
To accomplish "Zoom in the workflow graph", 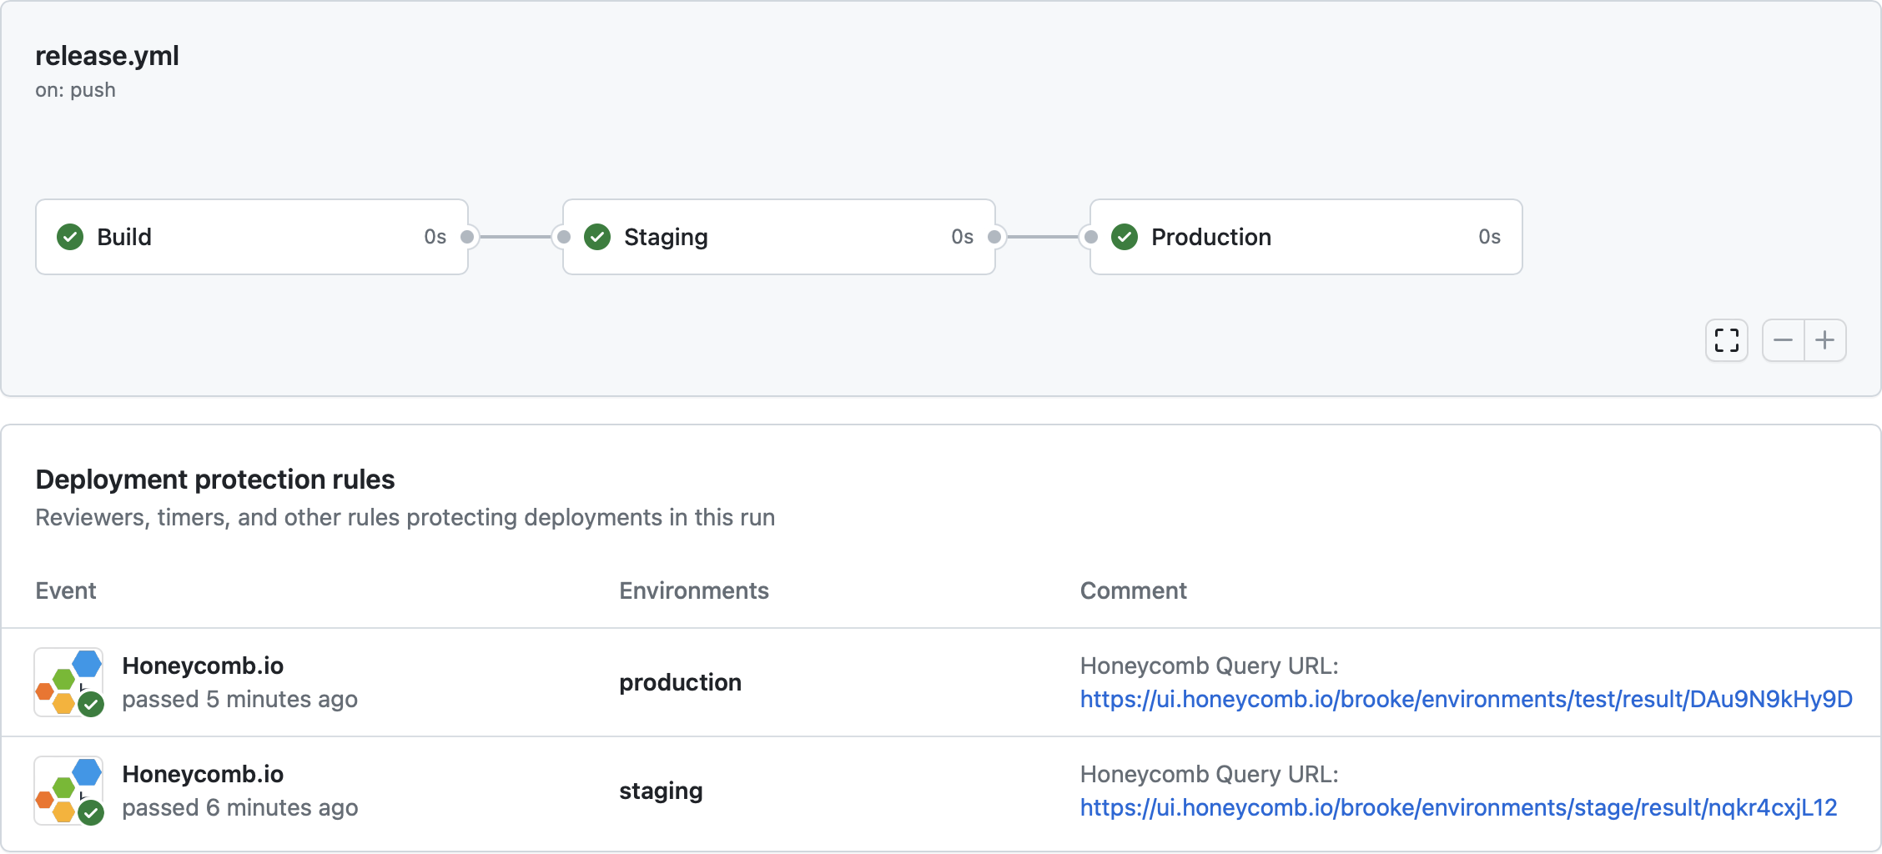I will click(x=1825, y=340).
